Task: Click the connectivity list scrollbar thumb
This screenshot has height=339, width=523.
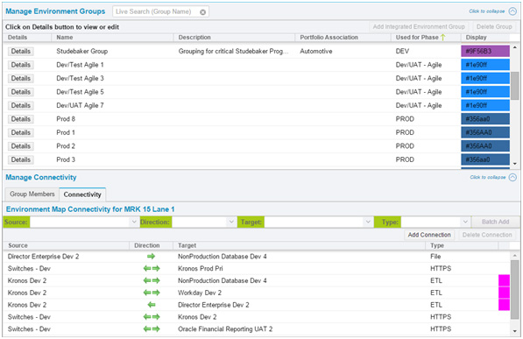Action: tap(514, 290)
